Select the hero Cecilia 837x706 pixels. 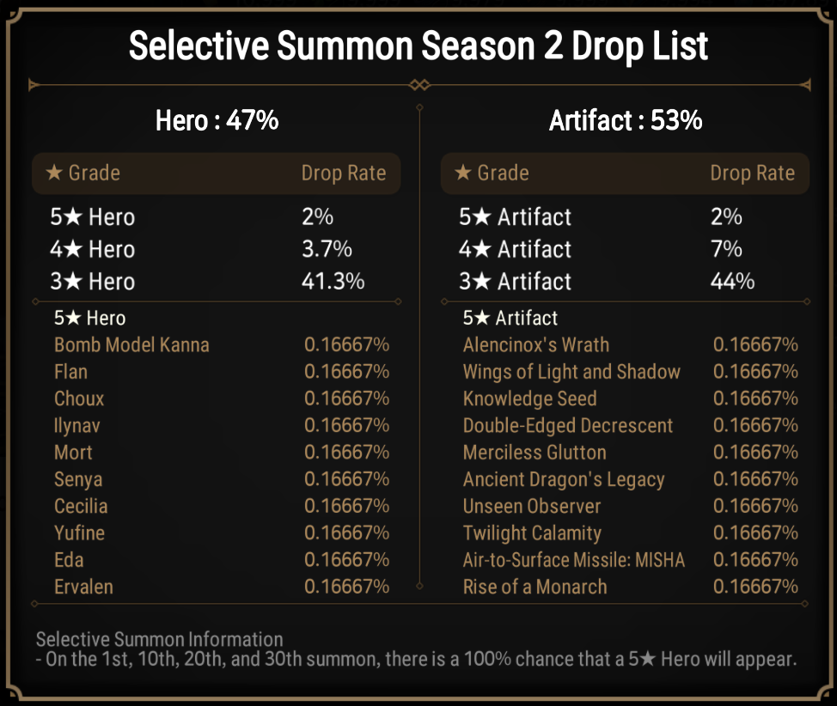81,506
